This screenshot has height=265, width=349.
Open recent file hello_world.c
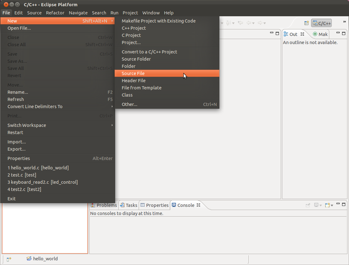(57, 168)
